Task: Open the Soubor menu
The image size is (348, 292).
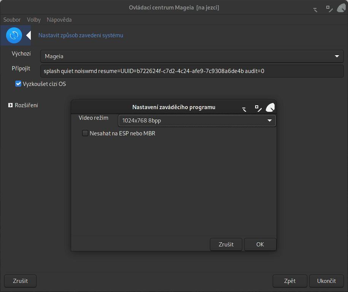Action: coord(12,19)
